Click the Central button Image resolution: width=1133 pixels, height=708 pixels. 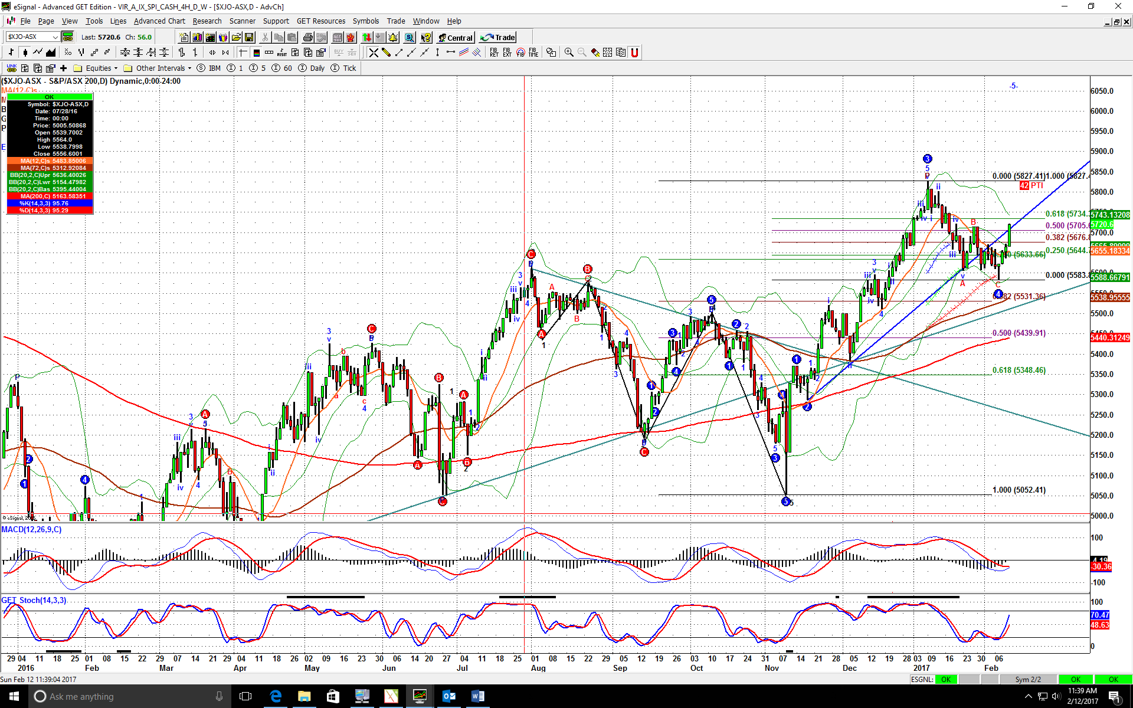point(455,38)
